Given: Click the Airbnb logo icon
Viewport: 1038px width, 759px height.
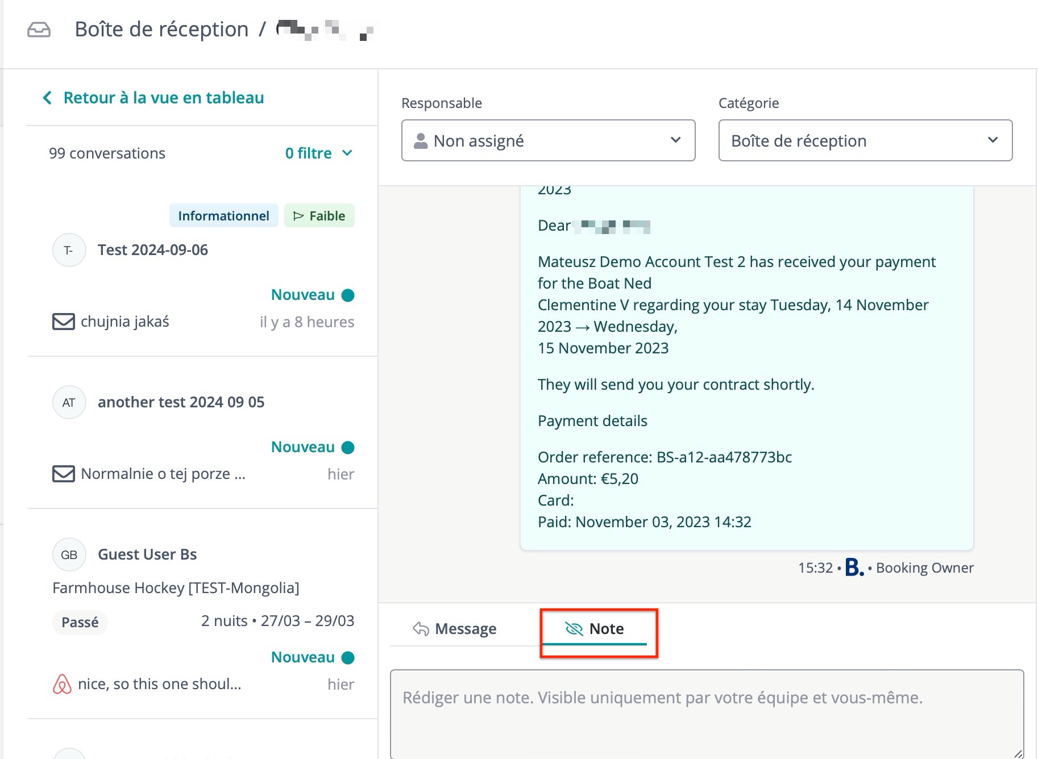Looking at the screenshot, I should pos(62,684).
